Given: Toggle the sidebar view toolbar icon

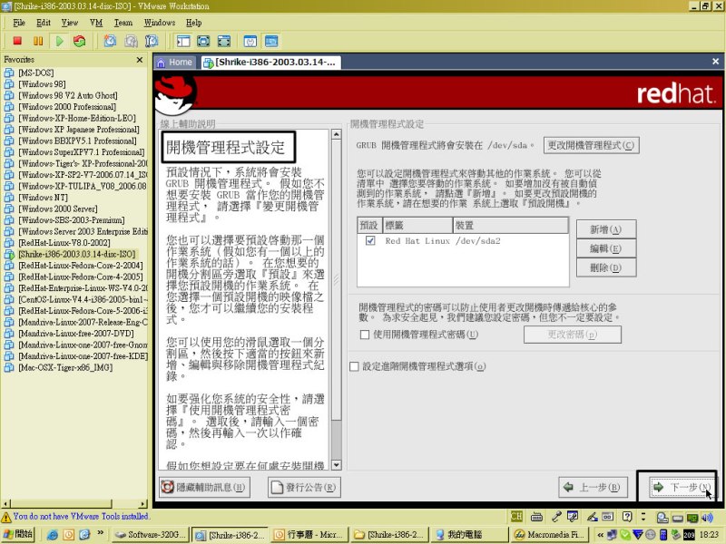Looking at the screenshot, I should tap(182, 41).
